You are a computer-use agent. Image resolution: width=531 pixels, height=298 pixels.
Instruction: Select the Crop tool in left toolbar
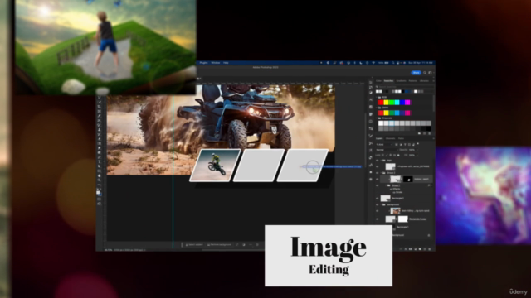click(100, 107)
